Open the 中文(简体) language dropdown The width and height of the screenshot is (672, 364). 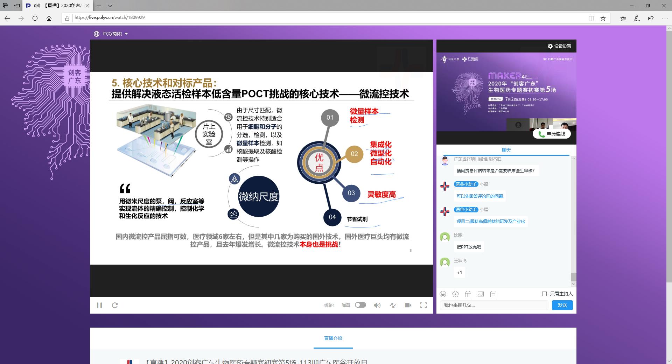click(x=111, y=34)
